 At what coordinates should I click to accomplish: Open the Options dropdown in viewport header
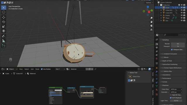[149, 3]
